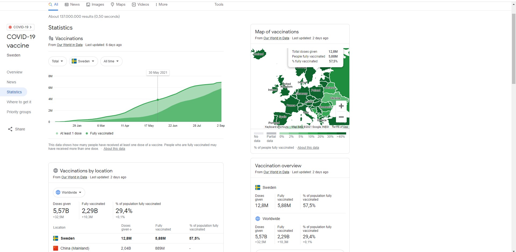Click the Sweden flag in location table

coord(56,238)
